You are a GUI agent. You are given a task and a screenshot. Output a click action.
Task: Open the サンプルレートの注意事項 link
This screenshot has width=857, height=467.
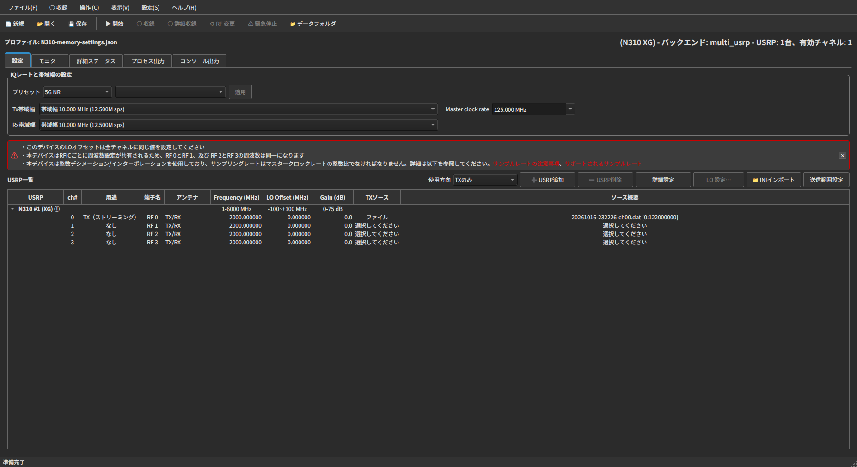coord(526,164)
